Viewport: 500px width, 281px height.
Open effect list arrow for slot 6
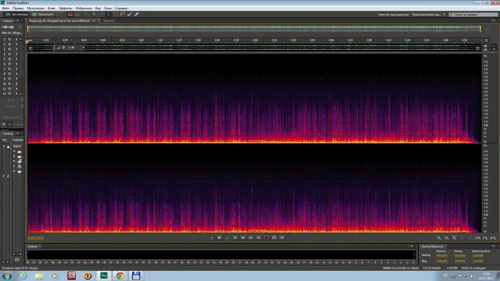16,64
